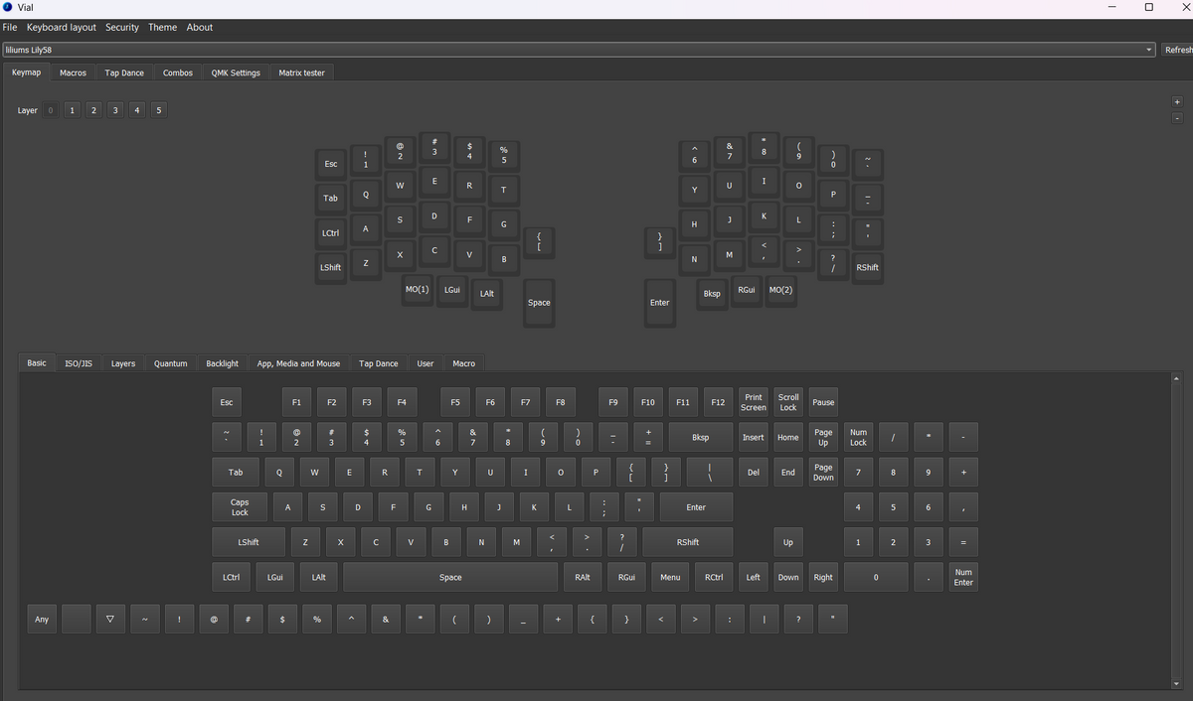Screen dimensions: 1193x701
Task: Click the Insert keycode
Action: [x=754, y=438]
